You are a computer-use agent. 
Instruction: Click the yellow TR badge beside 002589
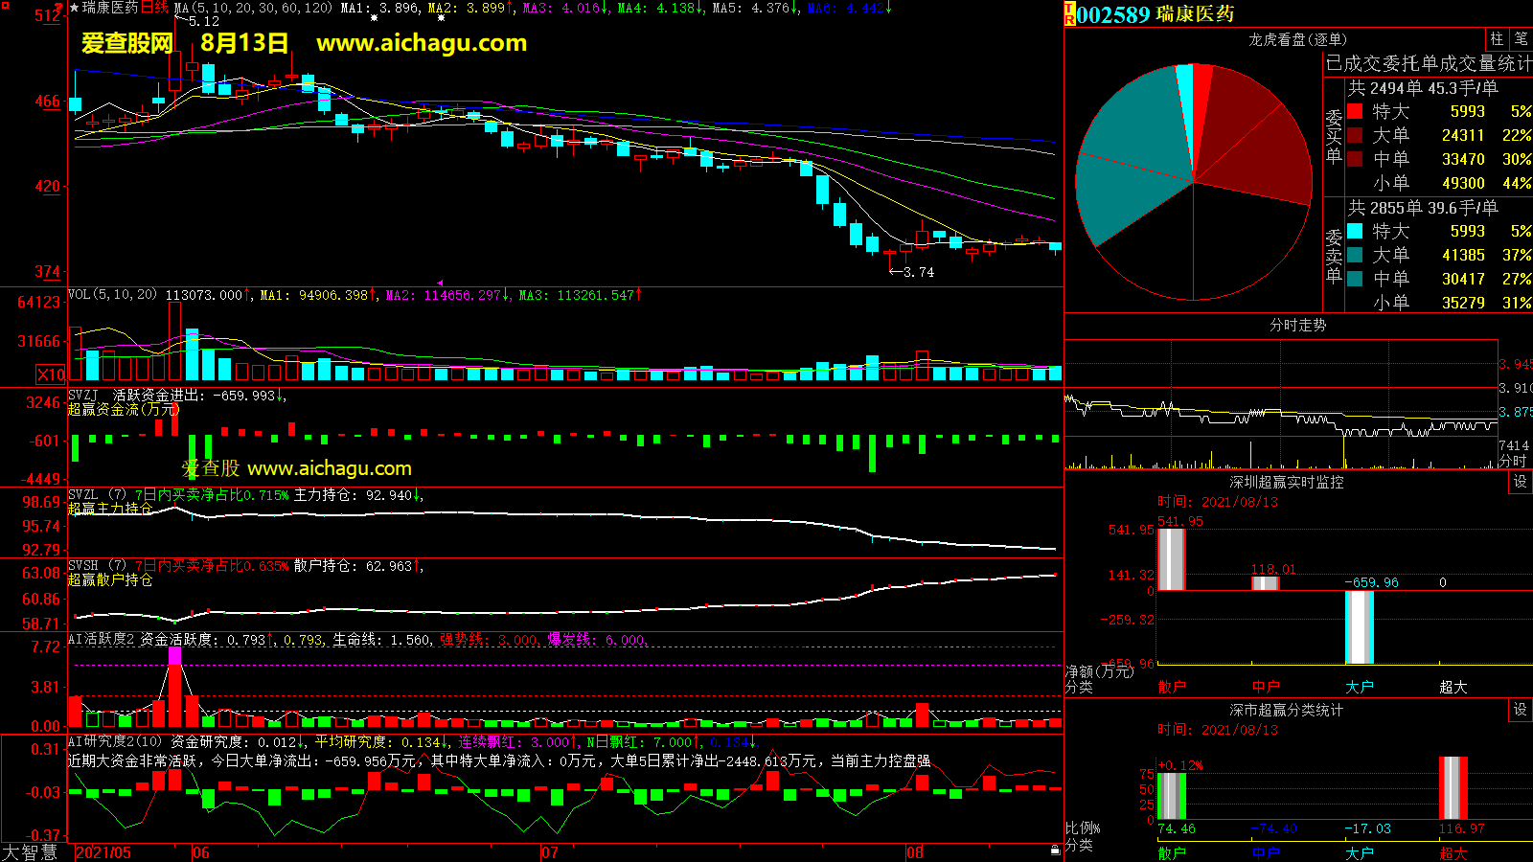(x=1069, y=14)
